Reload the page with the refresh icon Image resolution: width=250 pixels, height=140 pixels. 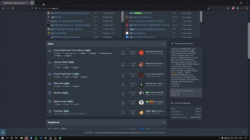[12, 9]
